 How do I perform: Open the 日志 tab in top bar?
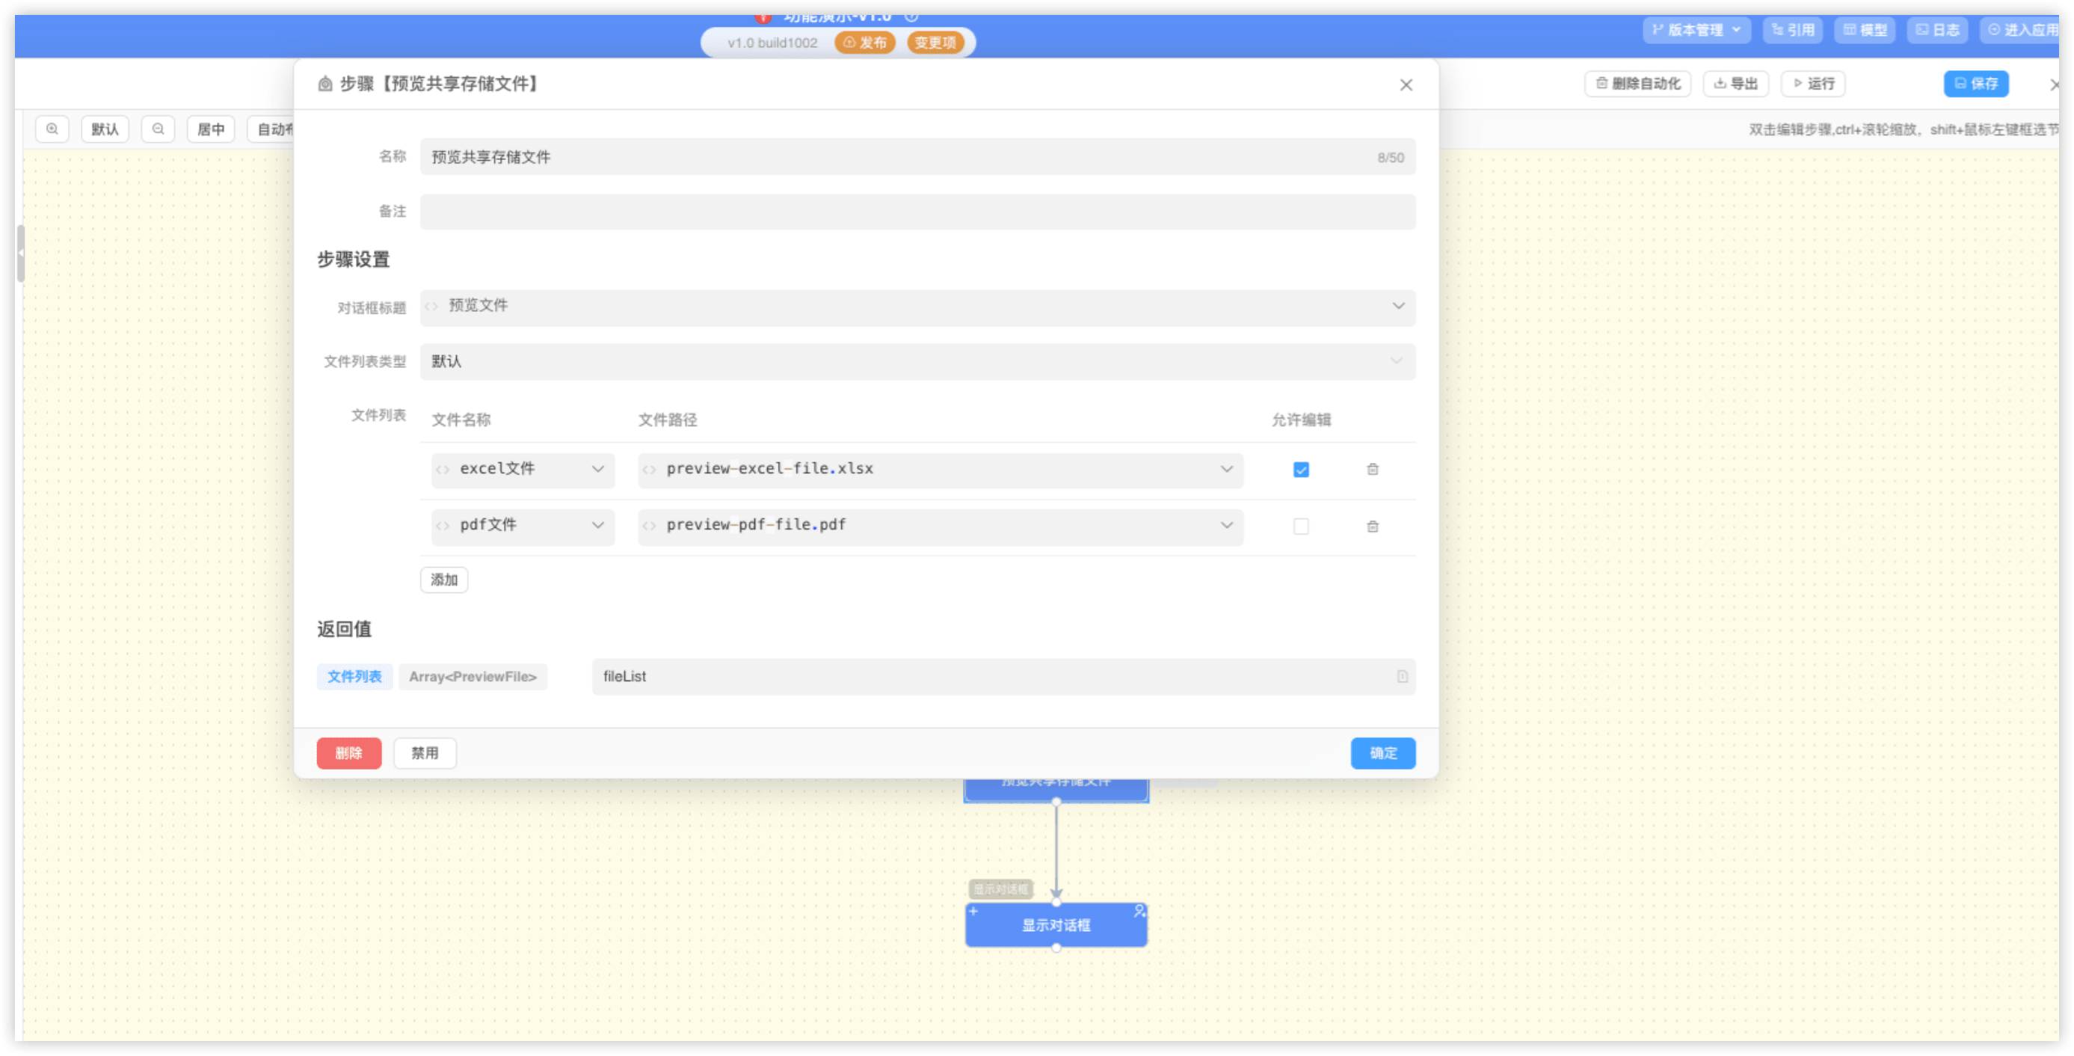coord(1938,30)
